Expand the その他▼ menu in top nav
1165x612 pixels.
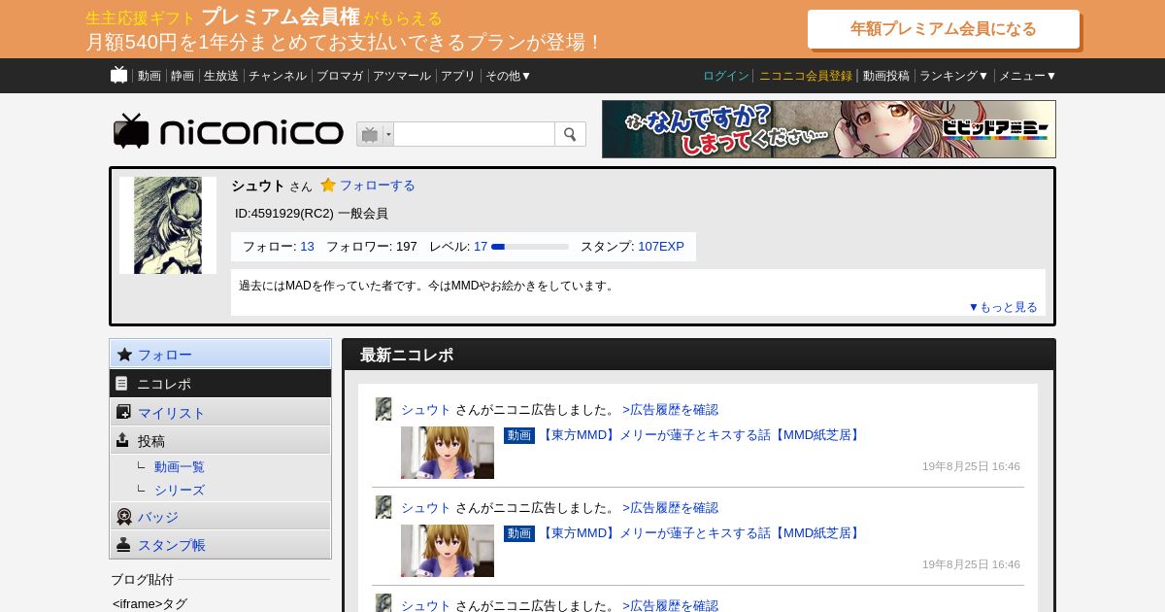508,76
